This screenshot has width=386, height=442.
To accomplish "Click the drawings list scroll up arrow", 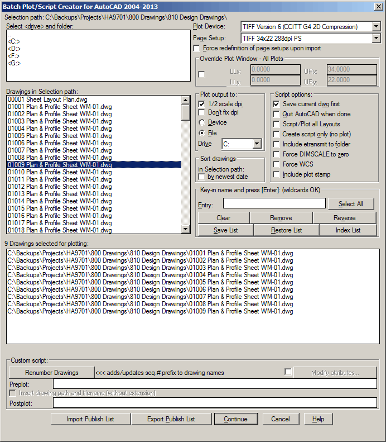I will [x=186, y=100].
